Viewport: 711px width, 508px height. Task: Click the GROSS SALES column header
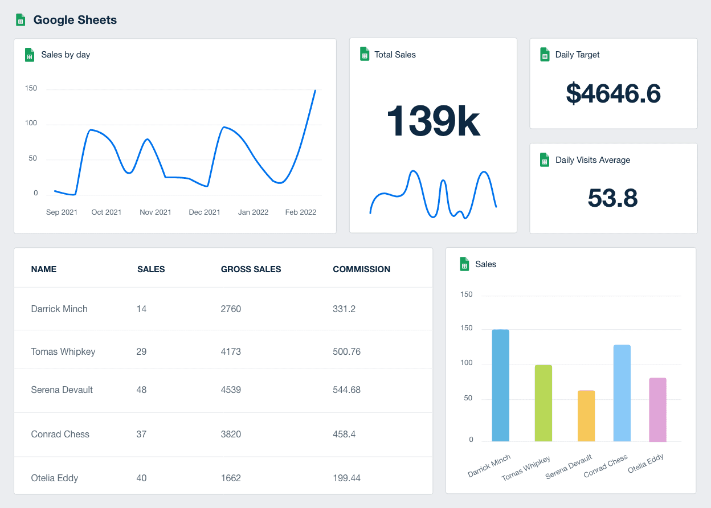click(251, 269)
